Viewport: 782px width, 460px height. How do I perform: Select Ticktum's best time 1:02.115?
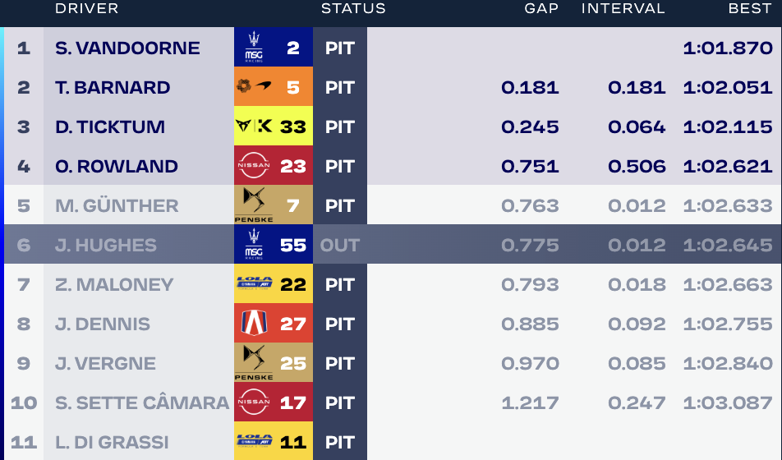click(728, 126)
